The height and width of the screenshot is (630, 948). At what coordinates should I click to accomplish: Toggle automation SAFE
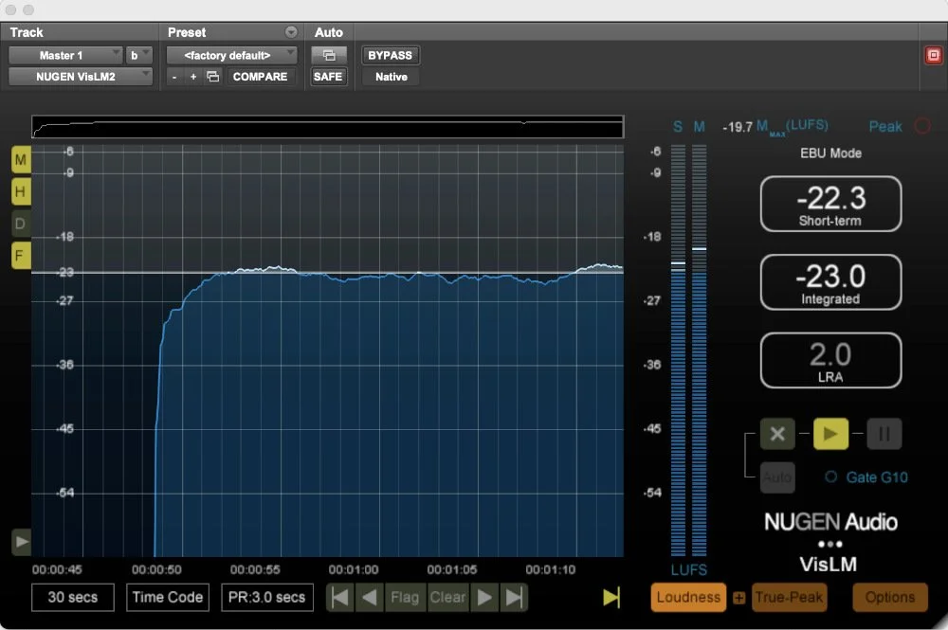328,77
